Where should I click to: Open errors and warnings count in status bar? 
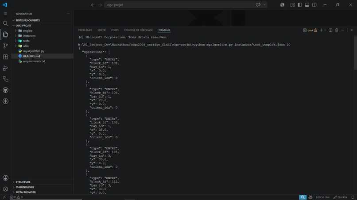[16, 197]
